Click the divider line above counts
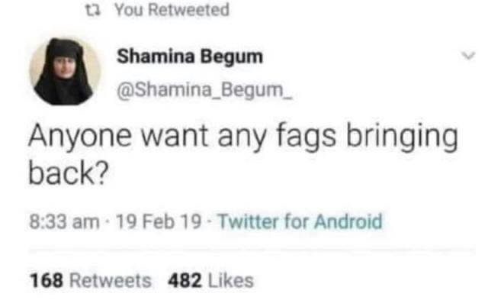The image size is (488, 300). (x=252, y=250)
